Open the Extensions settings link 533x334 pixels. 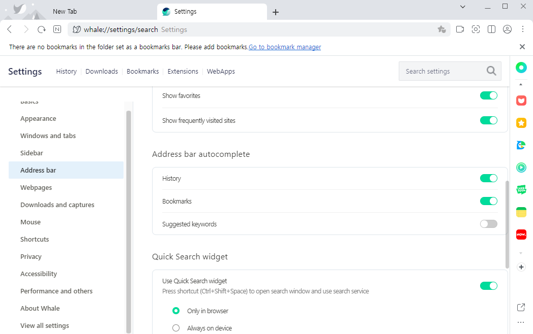pyautogui.click(x=183, y=71)
